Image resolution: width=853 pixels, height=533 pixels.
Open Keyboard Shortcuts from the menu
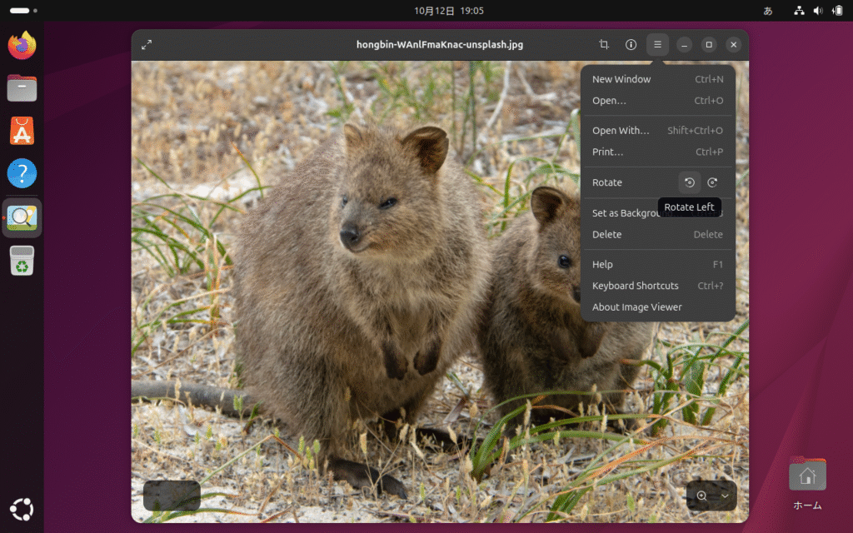click(635, 286)
